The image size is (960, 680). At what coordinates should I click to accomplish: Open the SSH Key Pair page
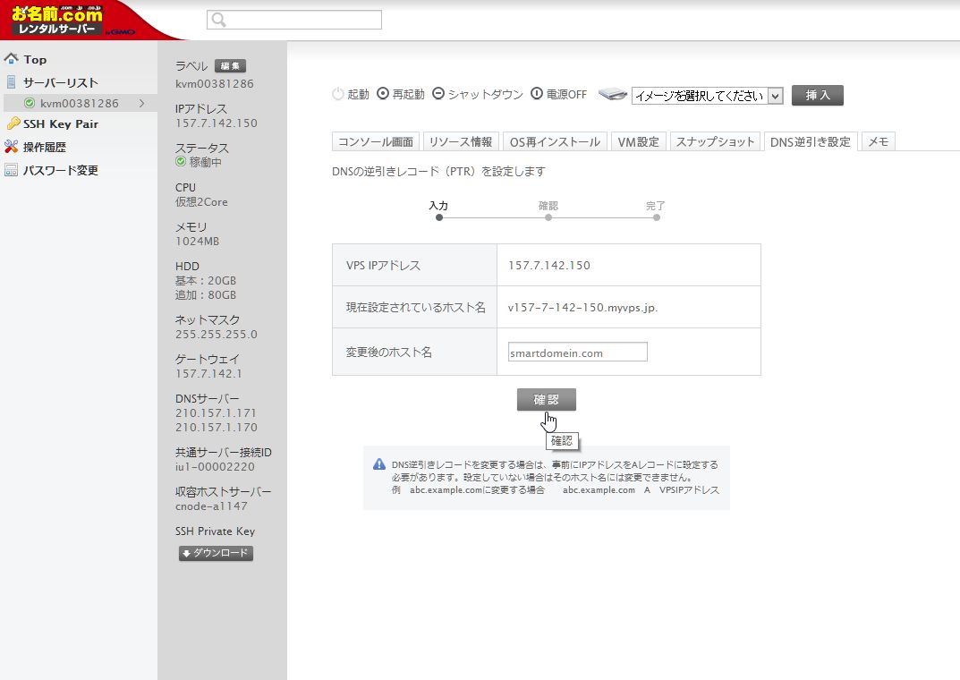pos(61,123)
